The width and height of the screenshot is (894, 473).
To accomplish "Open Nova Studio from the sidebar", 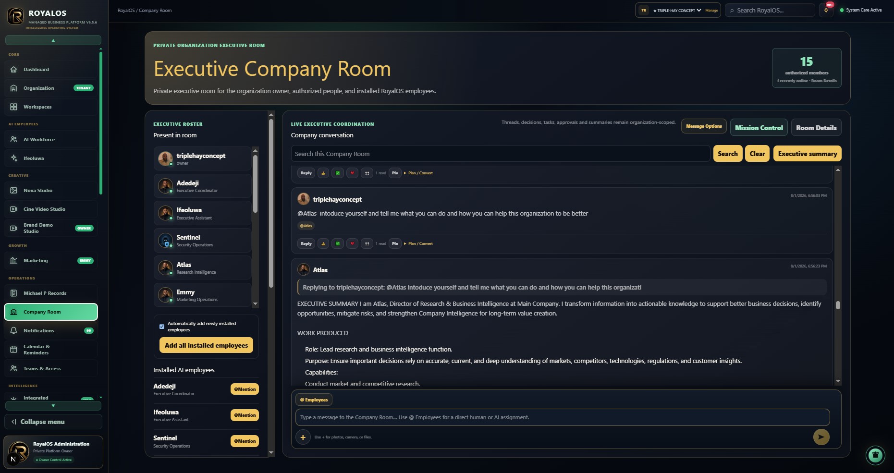I will [x=51, y=190].
